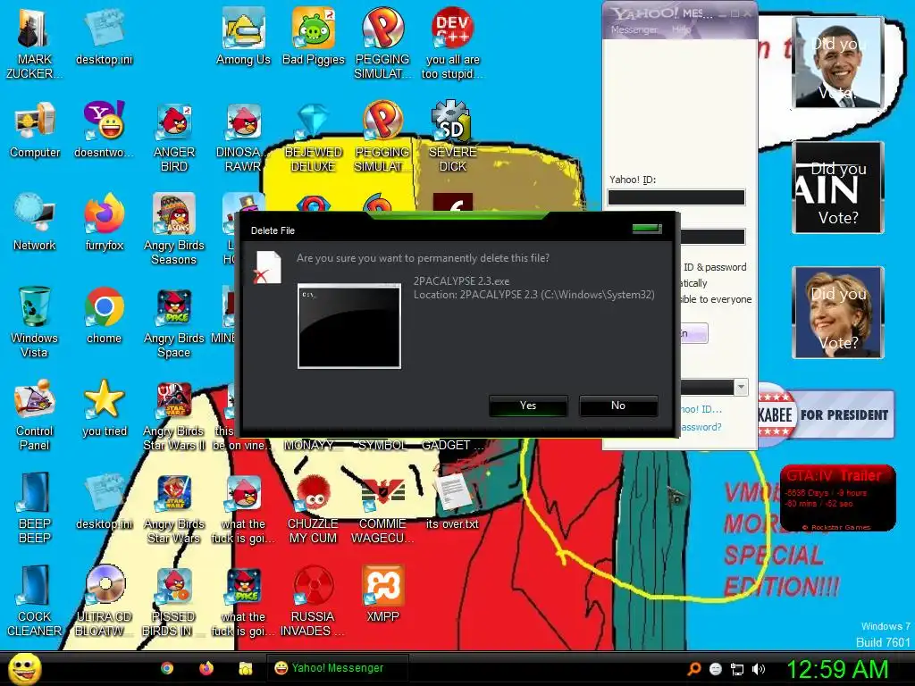This screenshot has height=686, width=915.
Task: Switch to Yahoo! Messenger taskbar button
Action: coord(337,668)
